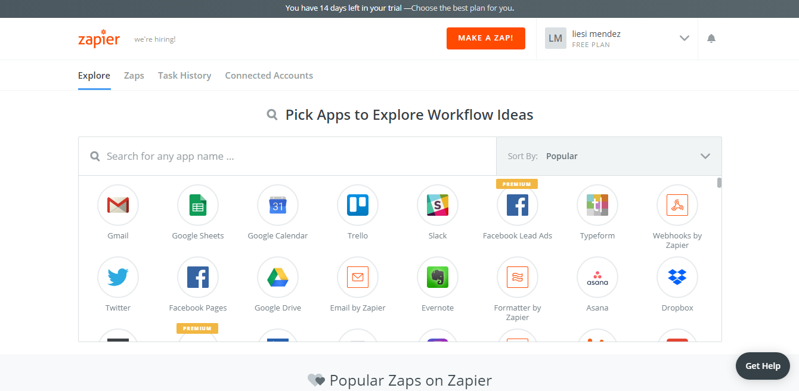Click the Popular Zaps on Zapier heading
Image resolution: width=799 pixels, height=391 pixels.
(411, 380)
